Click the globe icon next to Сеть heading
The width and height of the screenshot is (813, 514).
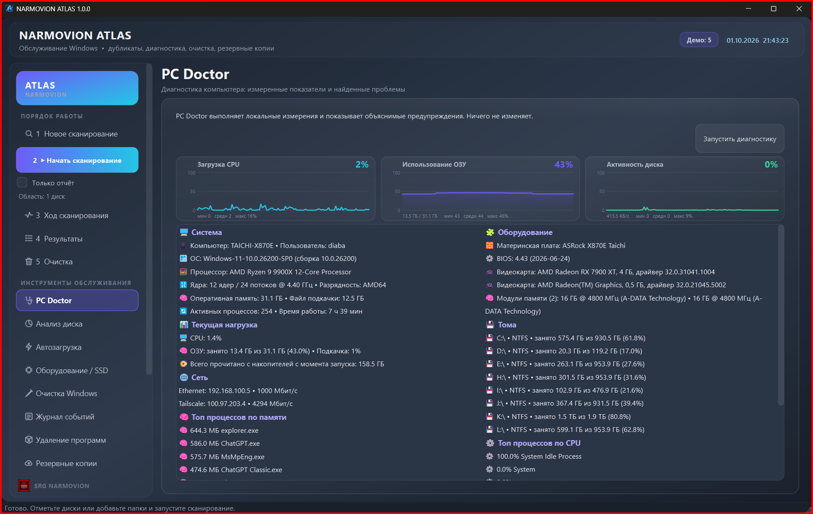tap(184, 378)
